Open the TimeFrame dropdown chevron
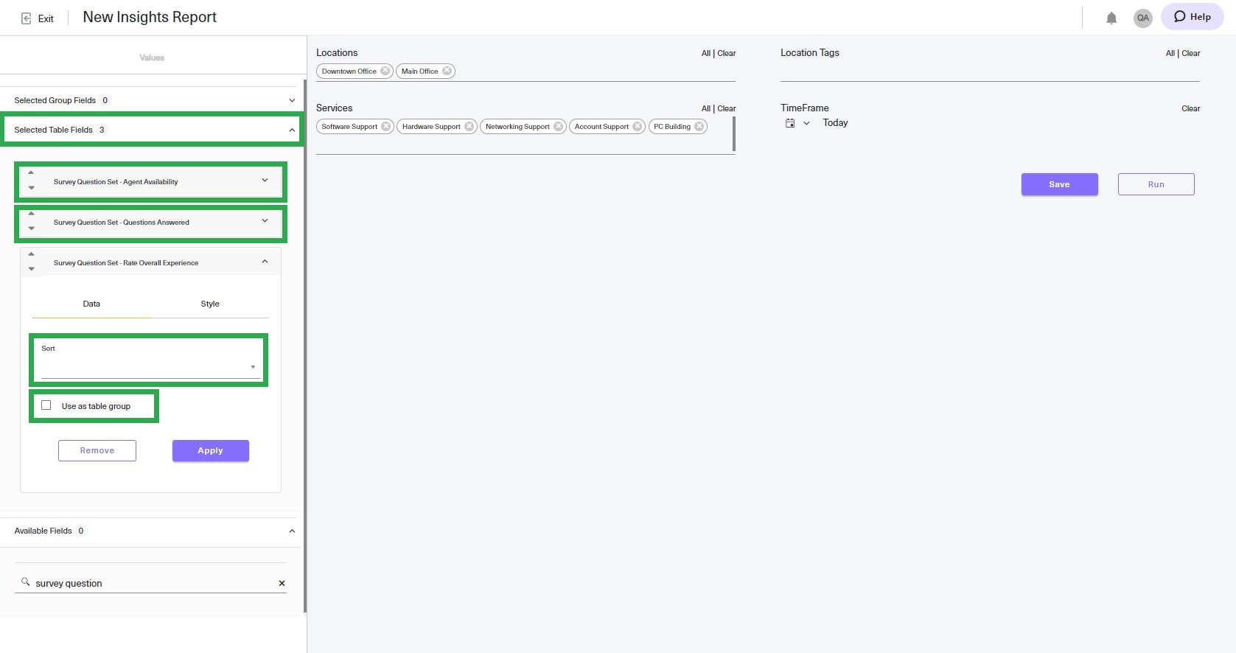 pyautogui.click(x=806, y=123)
